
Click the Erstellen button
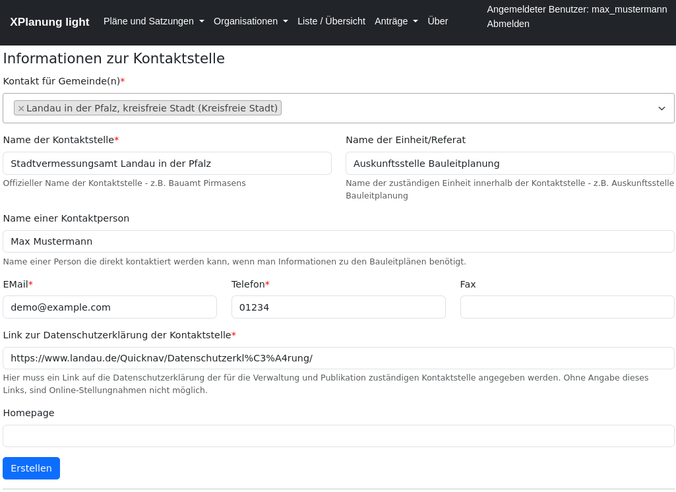tap(31, 468)
